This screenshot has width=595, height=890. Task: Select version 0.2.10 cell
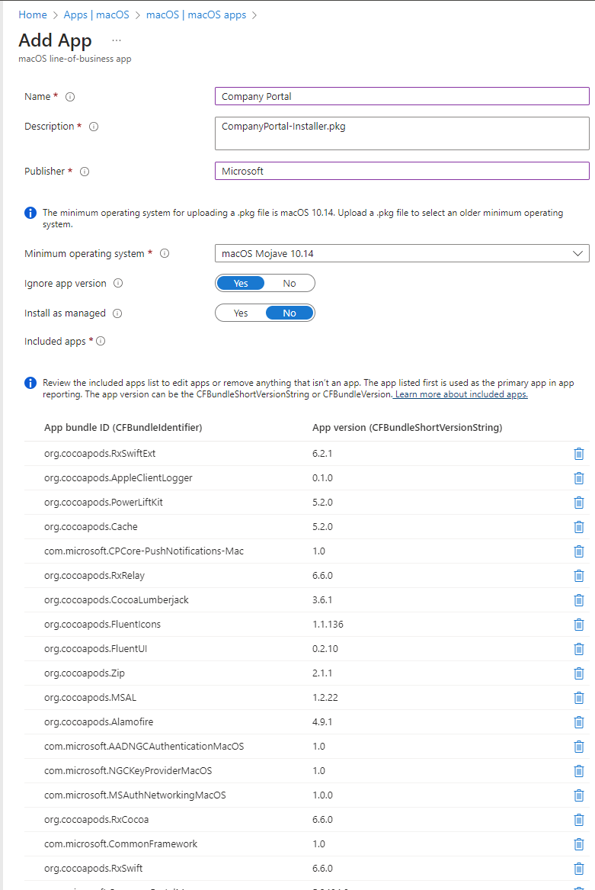coord(325,649)
